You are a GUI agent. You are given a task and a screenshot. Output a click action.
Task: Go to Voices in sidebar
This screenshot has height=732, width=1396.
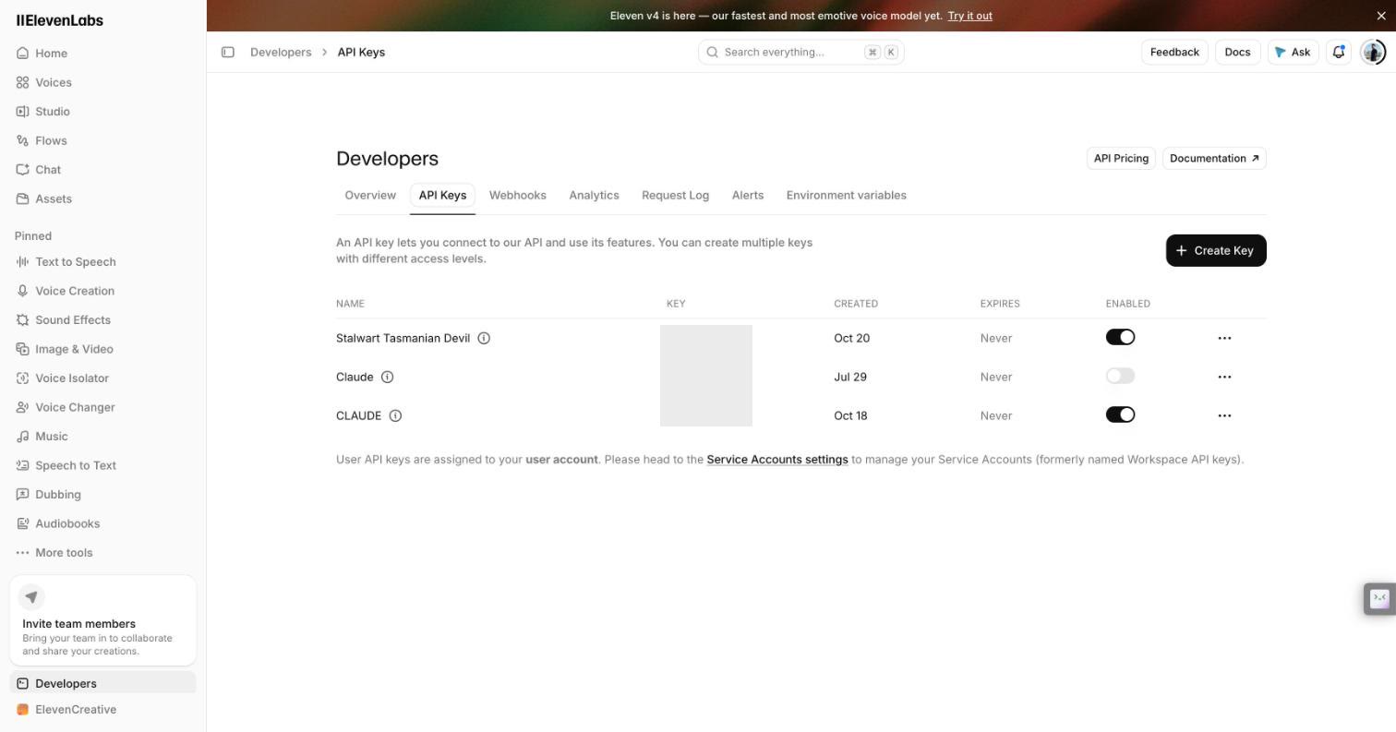(103, 82)
